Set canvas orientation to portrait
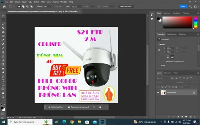 (168, 57)
